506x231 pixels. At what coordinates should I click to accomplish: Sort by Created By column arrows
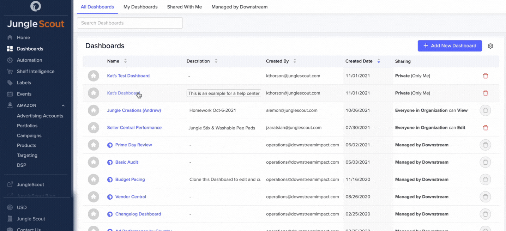tap(295, 61)
